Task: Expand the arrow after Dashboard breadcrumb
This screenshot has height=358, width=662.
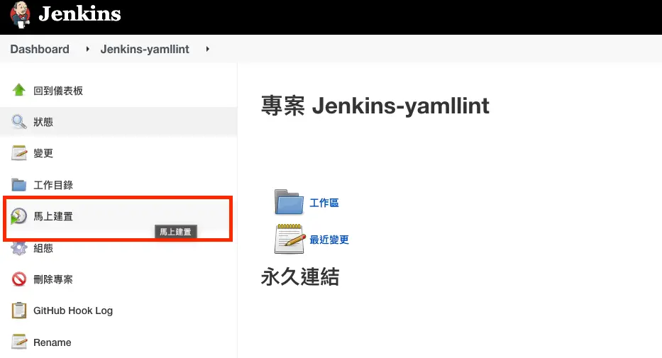Action: tap(87, 50)
